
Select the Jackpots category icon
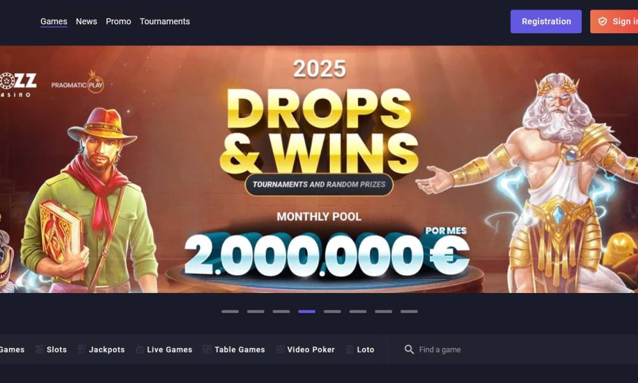pos(82,349)
